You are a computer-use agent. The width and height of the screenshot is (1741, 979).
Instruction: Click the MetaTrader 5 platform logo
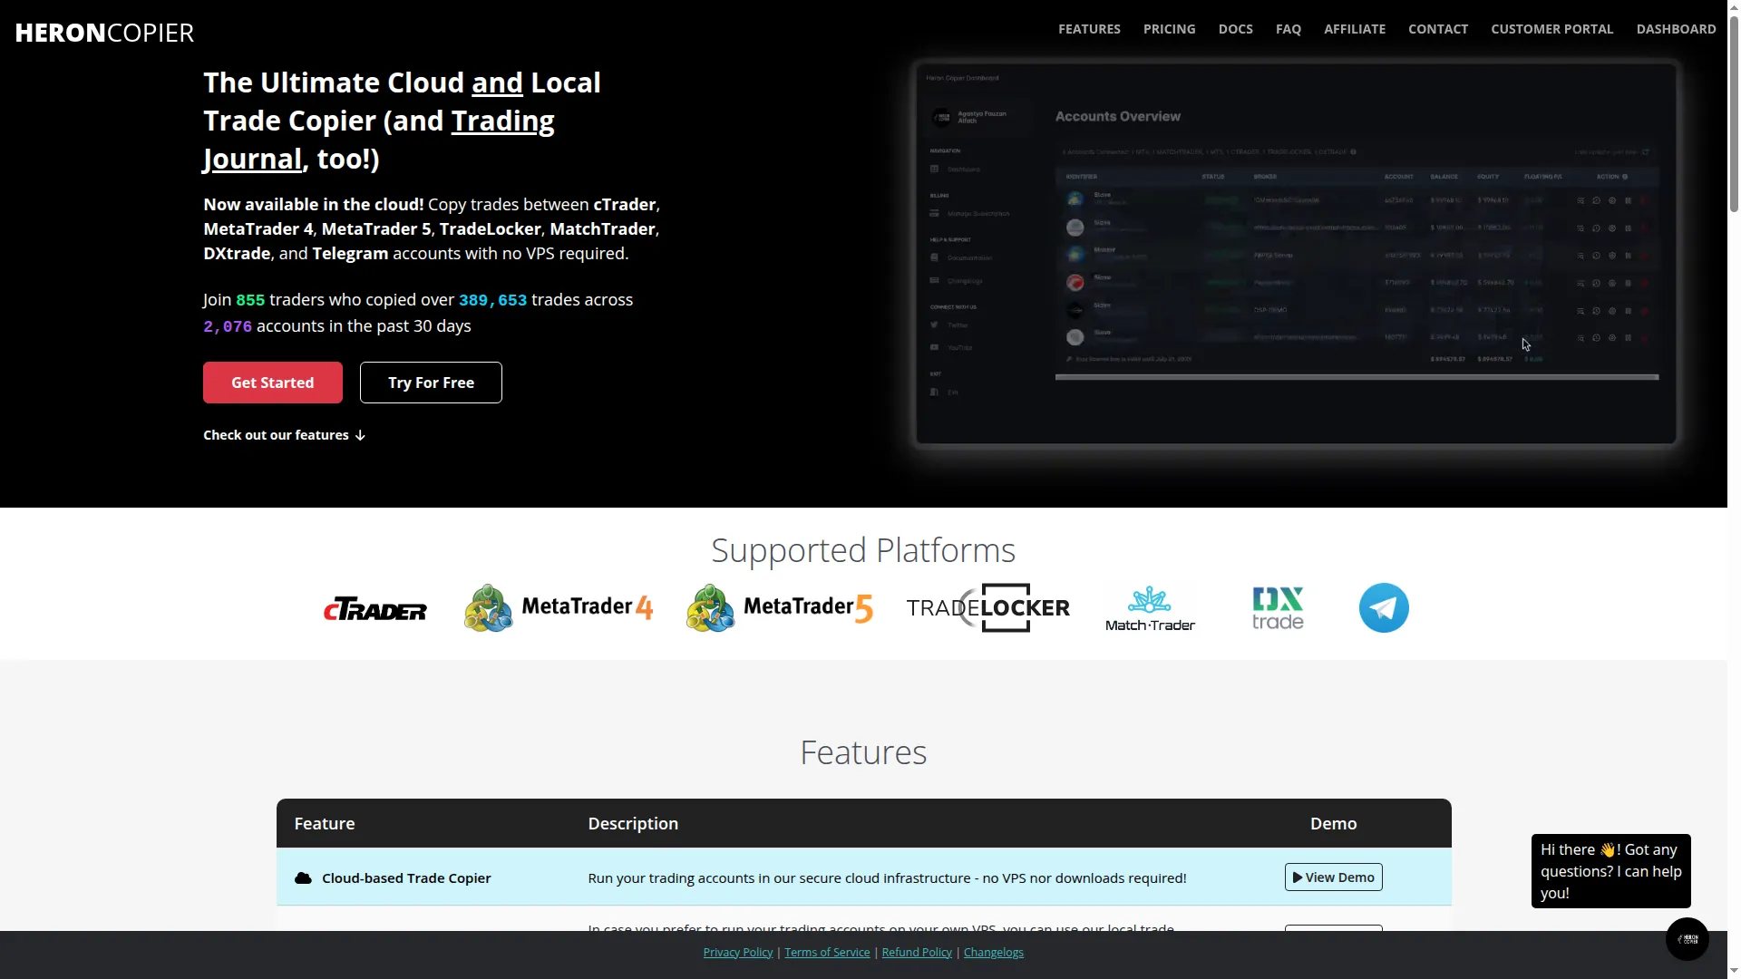(x=780, y=607)
